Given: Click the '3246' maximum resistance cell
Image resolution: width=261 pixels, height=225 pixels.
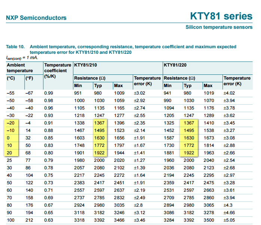Looking at the screenshot, I should click(119, 213).
